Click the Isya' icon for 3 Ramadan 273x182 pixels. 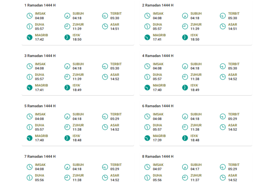pos(67,88)
